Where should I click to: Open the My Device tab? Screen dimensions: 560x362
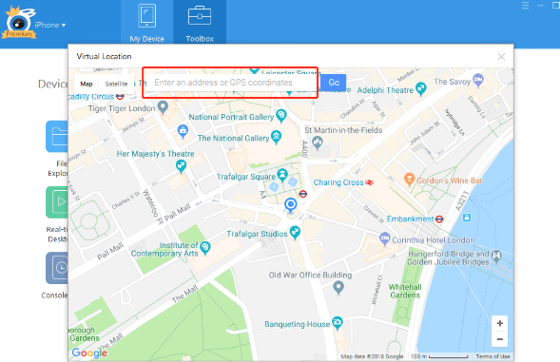[146, 23]
